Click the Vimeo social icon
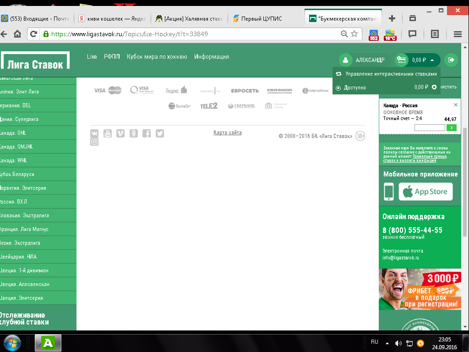The width and height of the screenshot is (469, 352). click(120, 133)
